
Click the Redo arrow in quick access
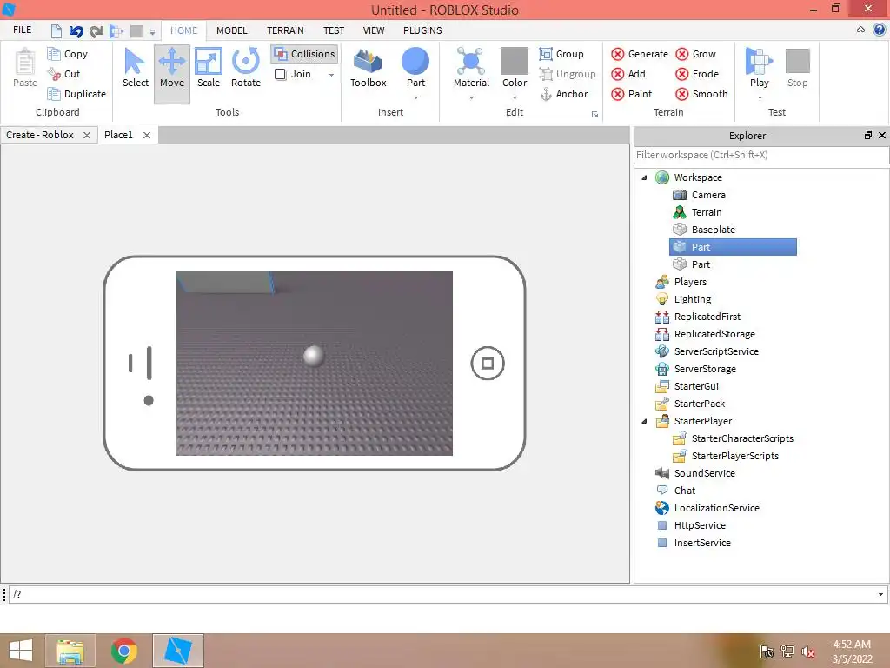(x=96, y=31)
